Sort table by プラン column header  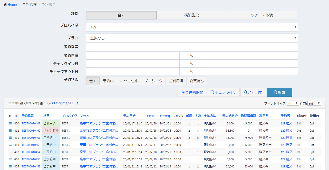click(x=84, y=116)
